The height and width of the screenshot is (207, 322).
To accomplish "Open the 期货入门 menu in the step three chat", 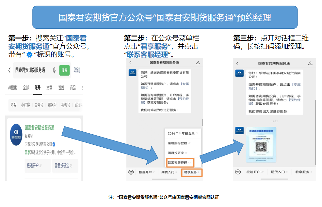I will coord(279,172).
